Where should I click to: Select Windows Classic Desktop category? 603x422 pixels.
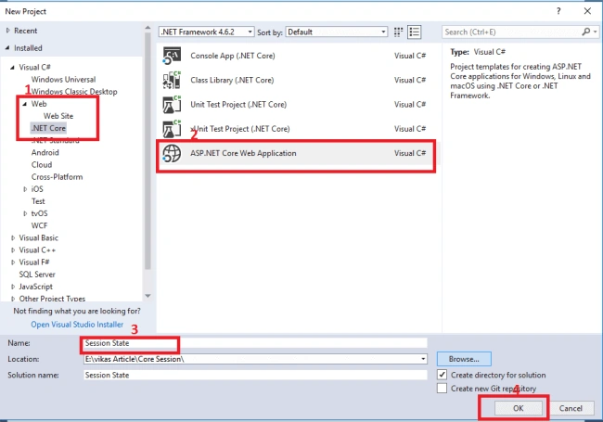point(74,92)
